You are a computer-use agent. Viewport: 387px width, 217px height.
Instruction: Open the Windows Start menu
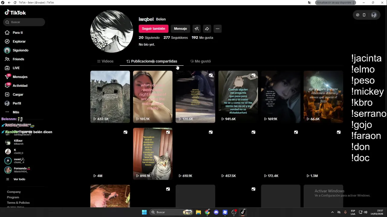click(144, 212)
